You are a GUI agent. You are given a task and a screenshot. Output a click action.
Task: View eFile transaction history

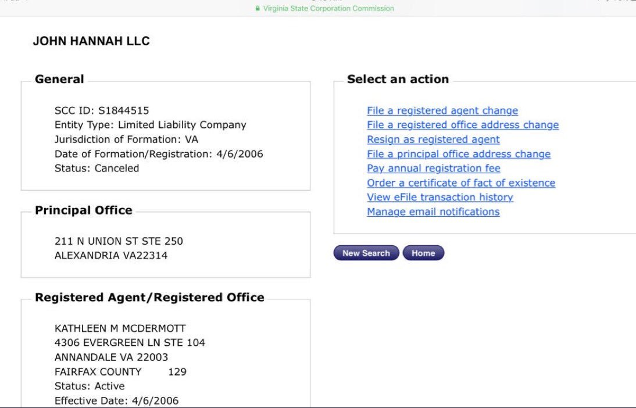pos(440,197)
